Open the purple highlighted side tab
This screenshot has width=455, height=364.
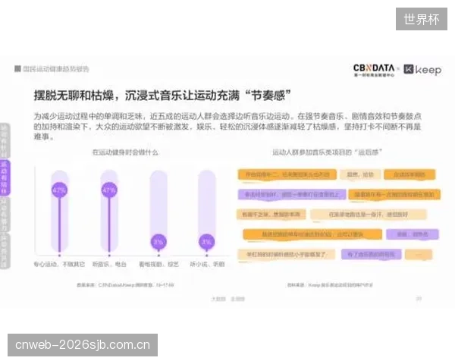point(5,177)
